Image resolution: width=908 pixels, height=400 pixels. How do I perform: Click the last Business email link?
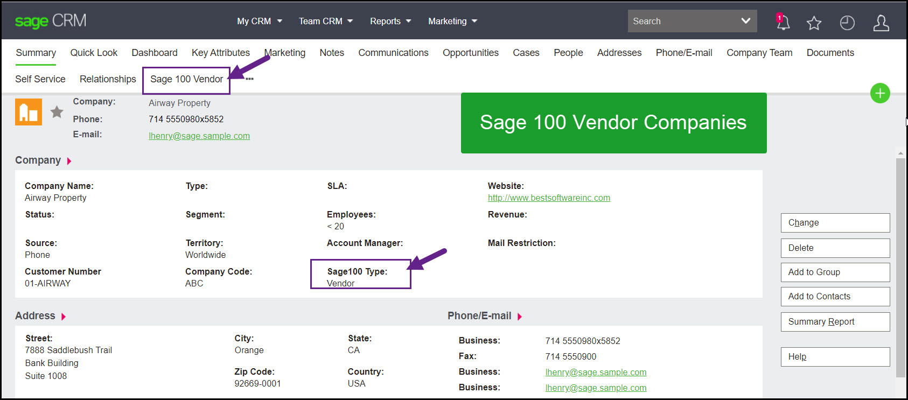[x=596, y=388]
